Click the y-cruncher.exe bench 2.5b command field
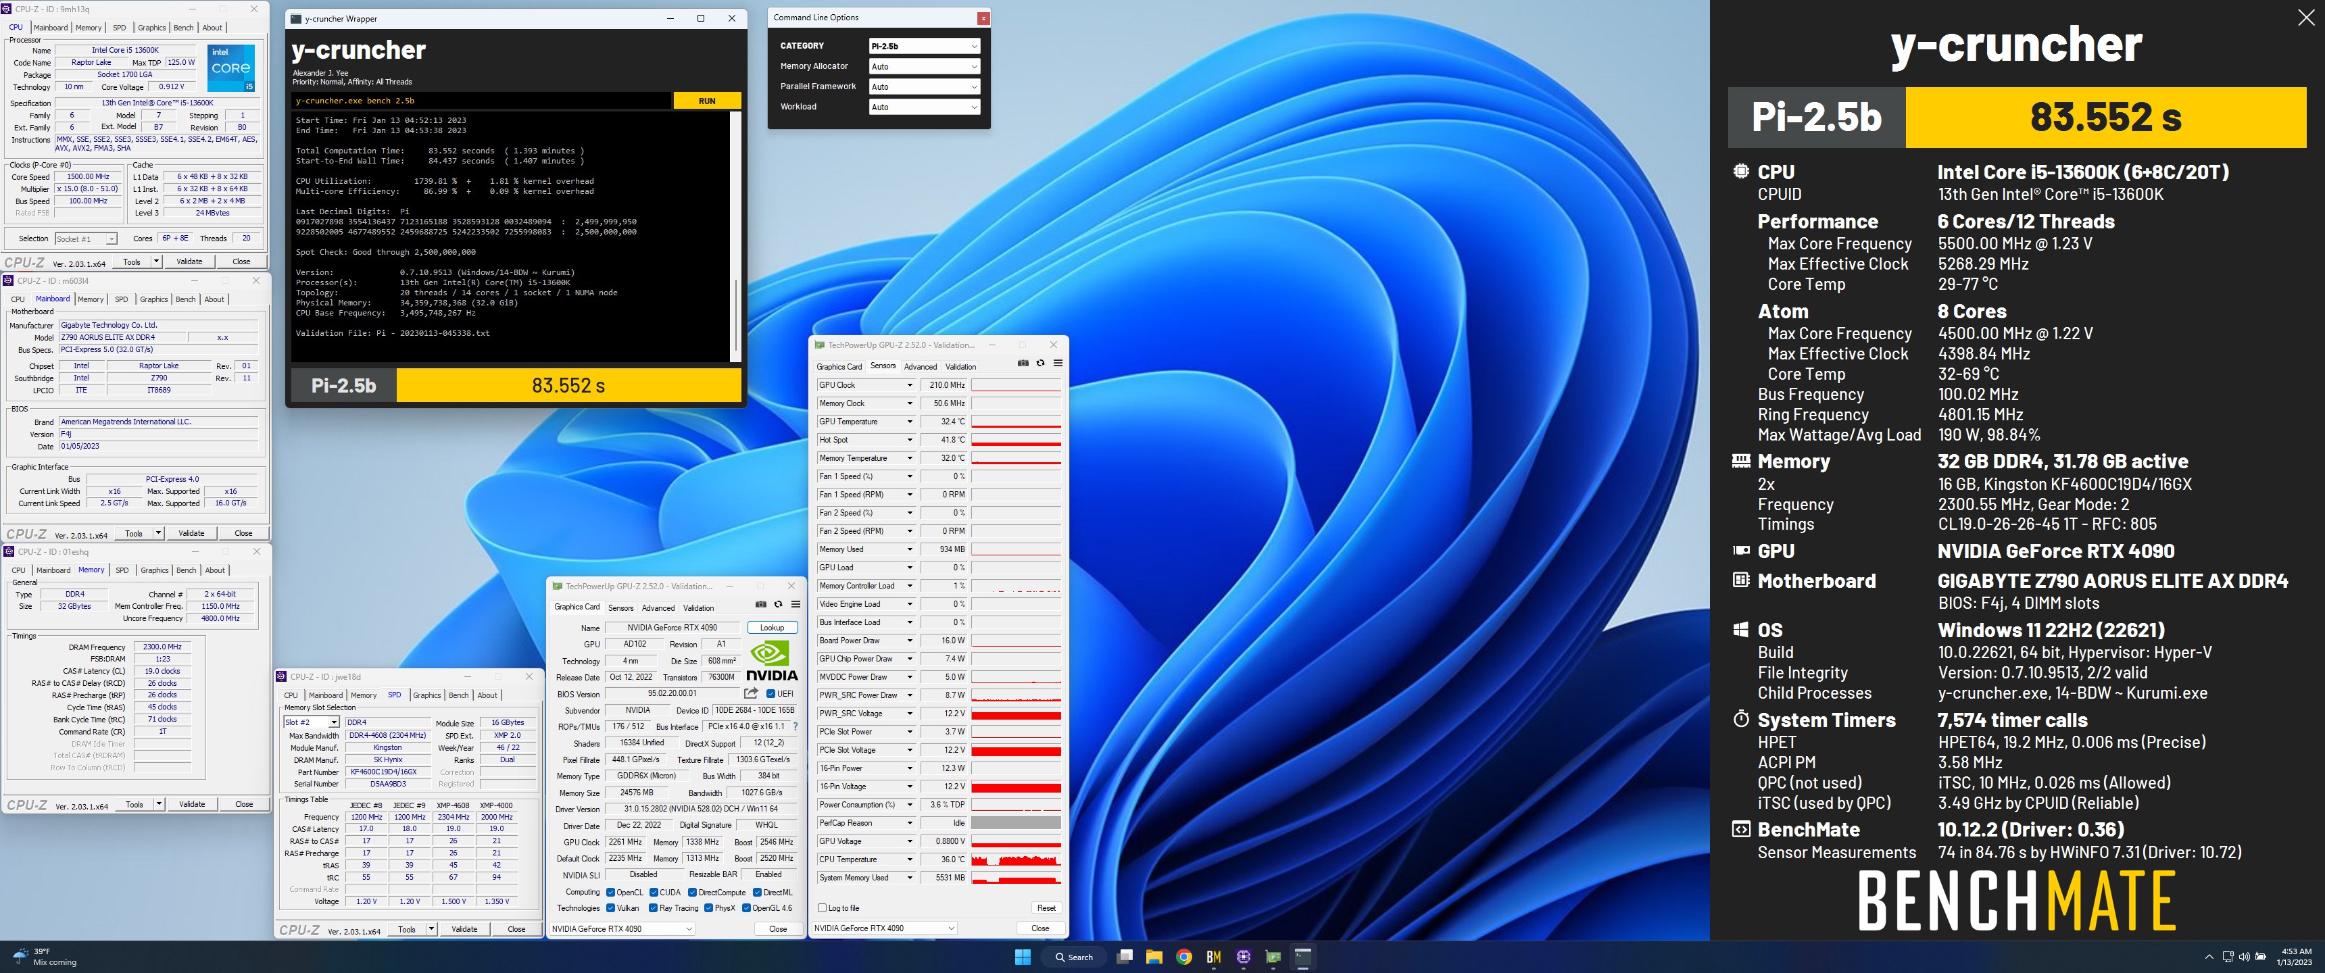This screenshot has width=2325, height=973. click(483, 101)
